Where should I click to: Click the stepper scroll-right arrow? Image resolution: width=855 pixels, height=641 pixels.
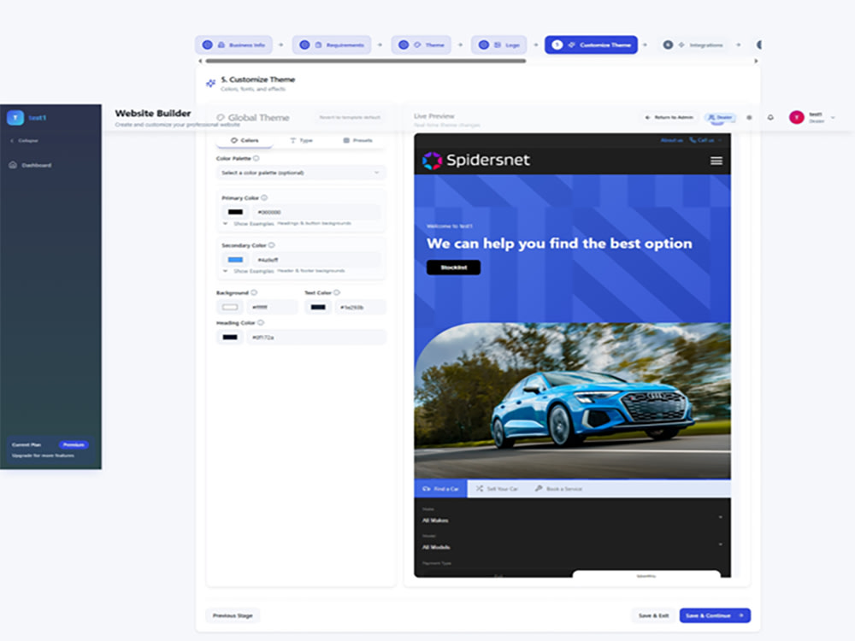click(756, 61)
